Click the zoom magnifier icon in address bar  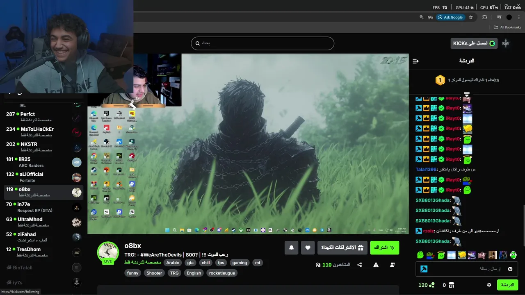click(421, 17)
